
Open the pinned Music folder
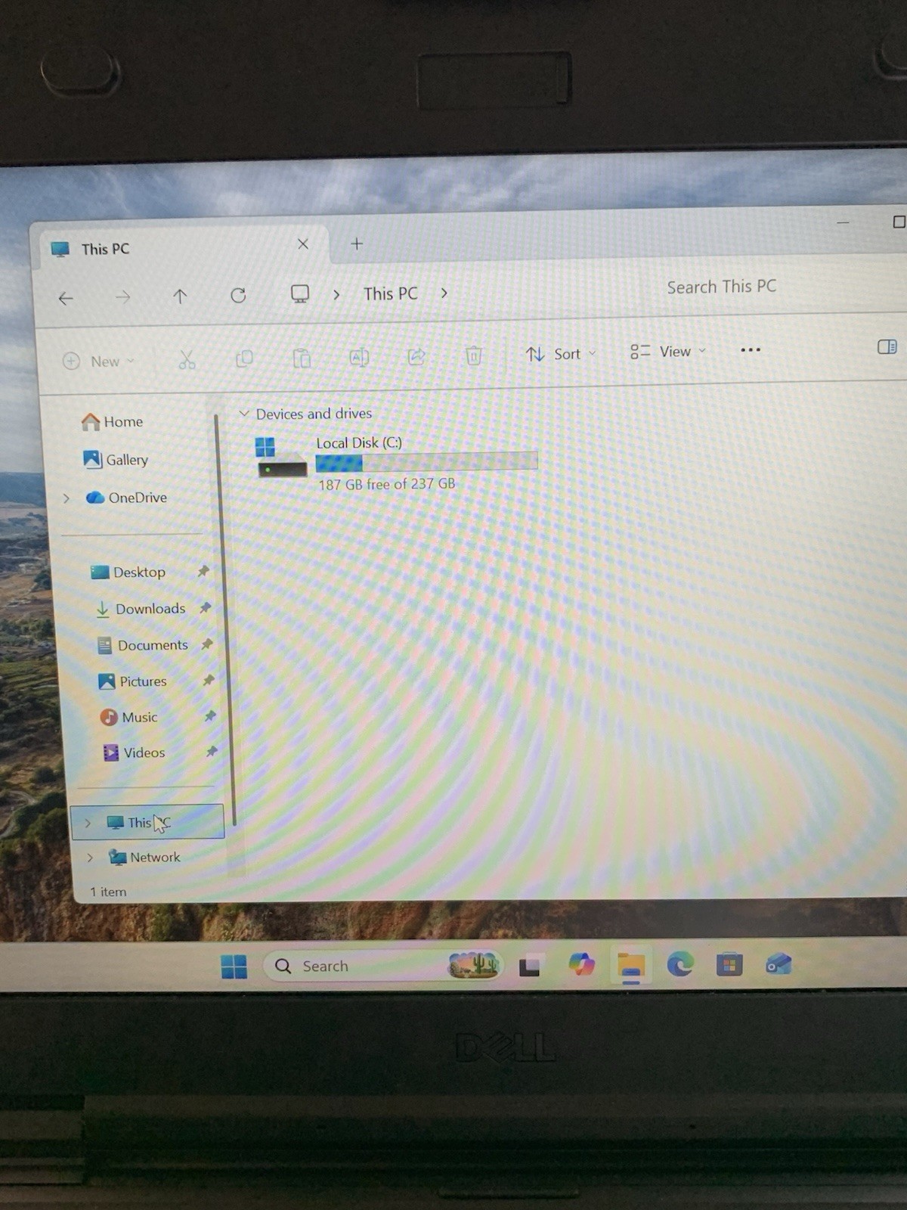click(x=129, y=717)
